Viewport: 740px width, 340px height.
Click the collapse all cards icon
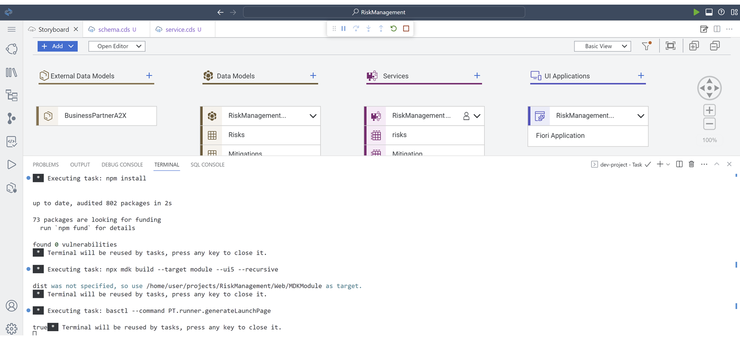[x=715, y=46]
